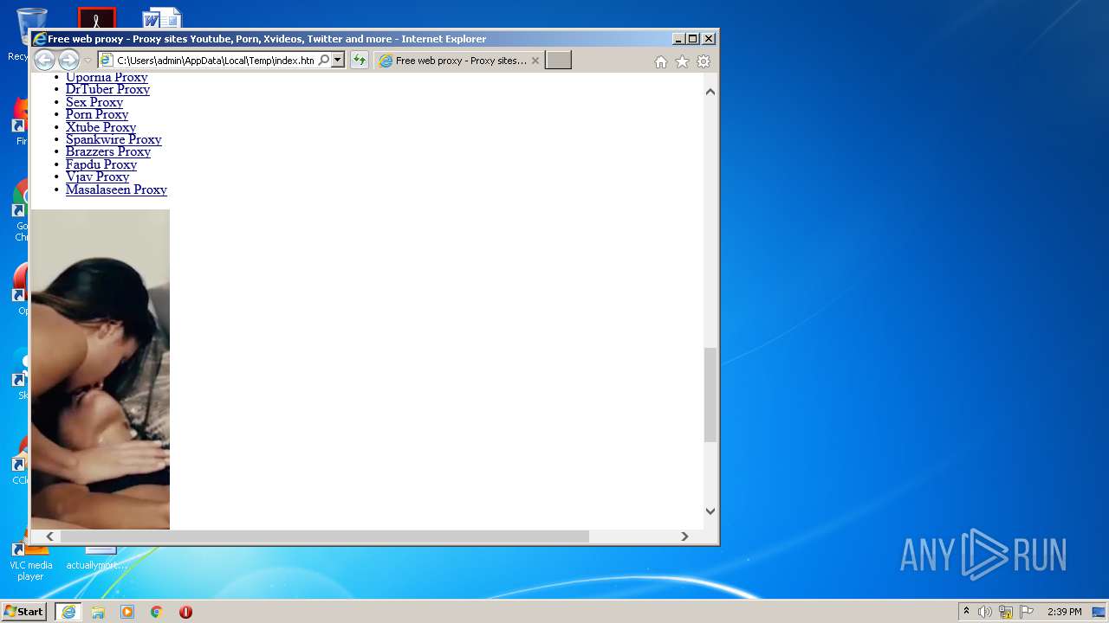Select the VLC media player desktop icon

(30, 561)
